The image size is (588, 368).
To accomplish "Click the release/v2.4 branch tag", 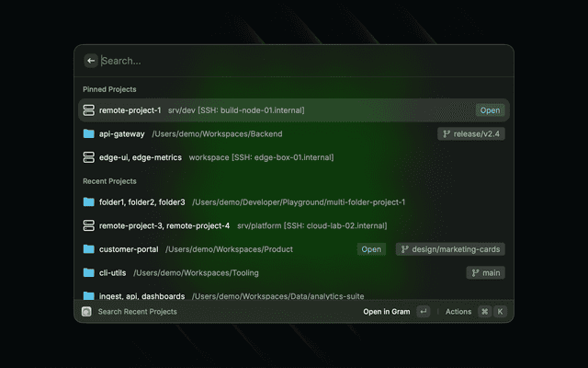I will pos(471,133).
